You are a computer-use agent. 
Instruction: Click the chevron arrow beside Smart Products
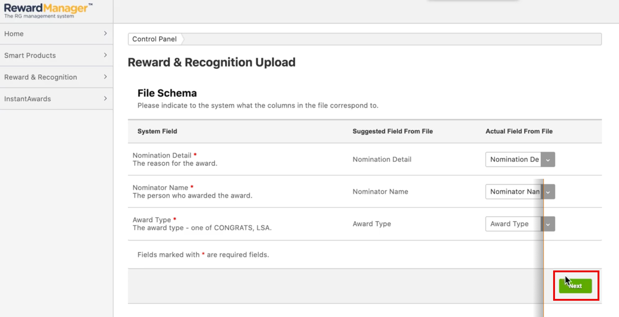click(x=105, y=55)
